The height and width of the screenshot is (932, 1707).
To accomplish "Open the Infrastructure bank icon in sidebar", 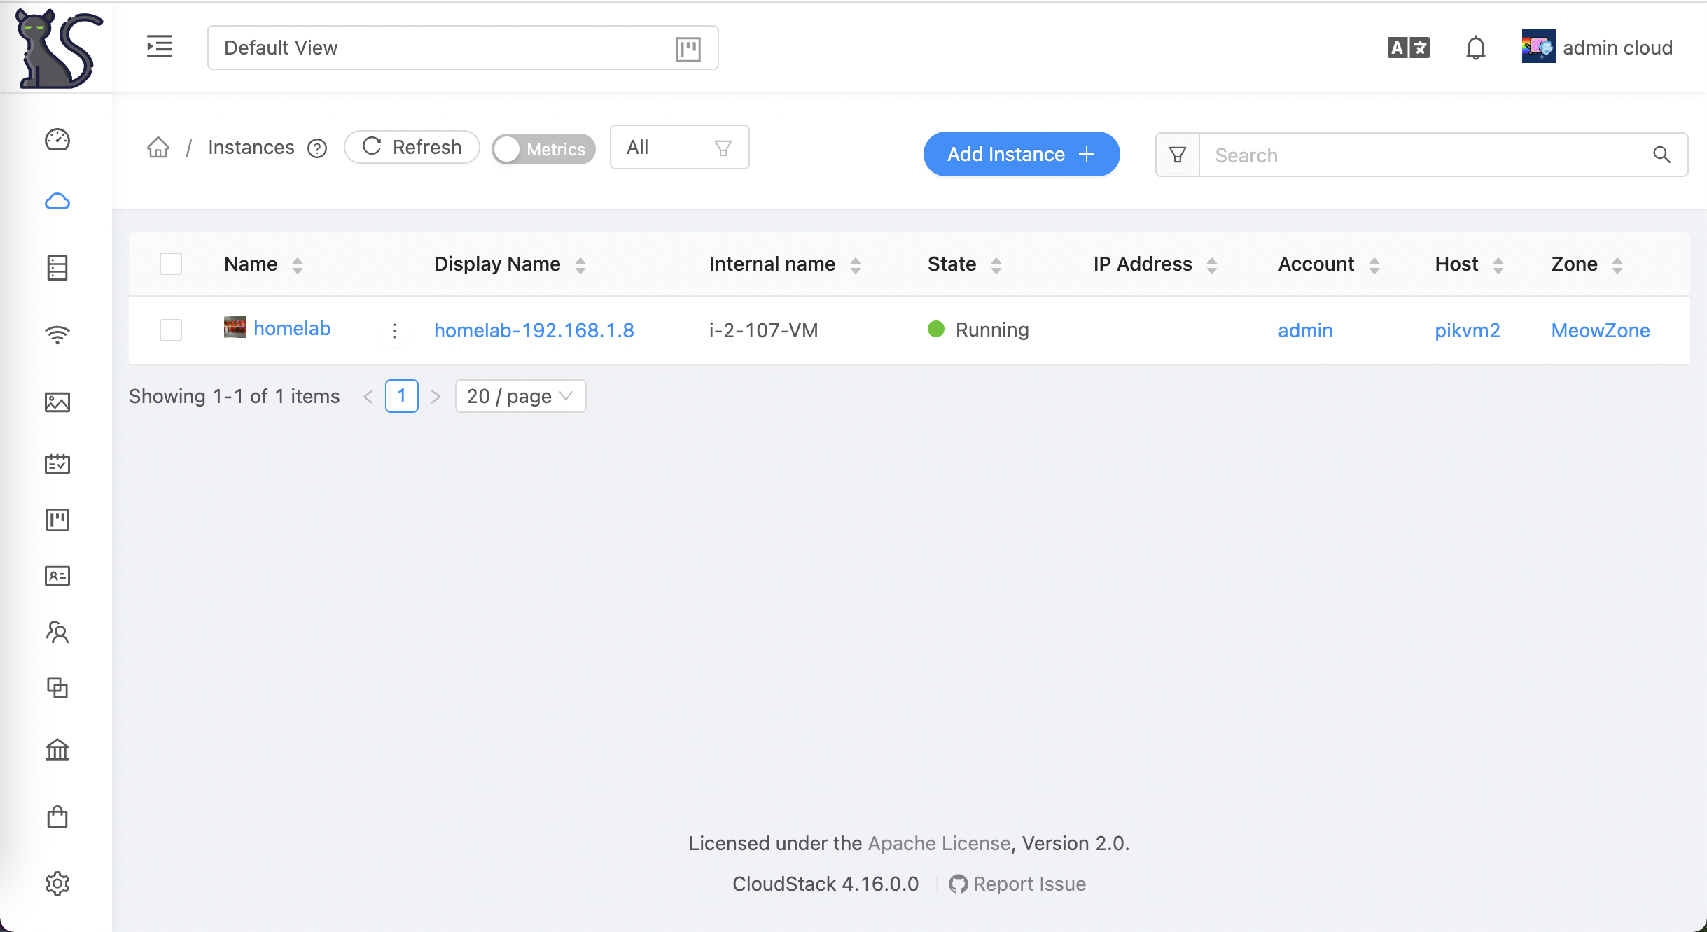I will pos(57,750).
